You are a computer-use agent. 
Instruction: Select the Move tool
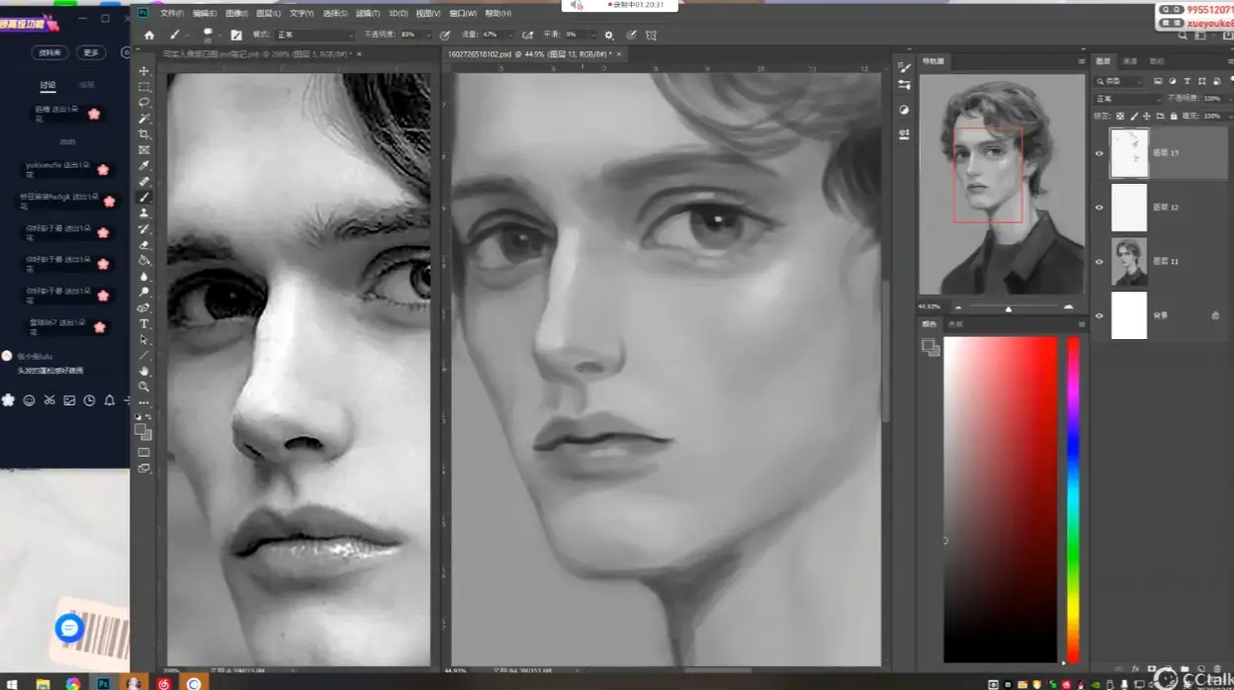click(x=144, y=71)
